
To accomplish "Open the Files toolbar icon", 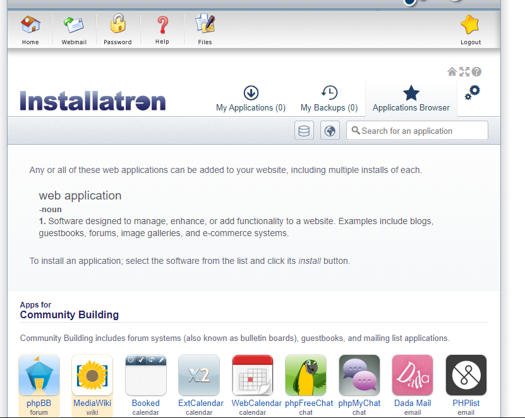I will click(205, 23).
